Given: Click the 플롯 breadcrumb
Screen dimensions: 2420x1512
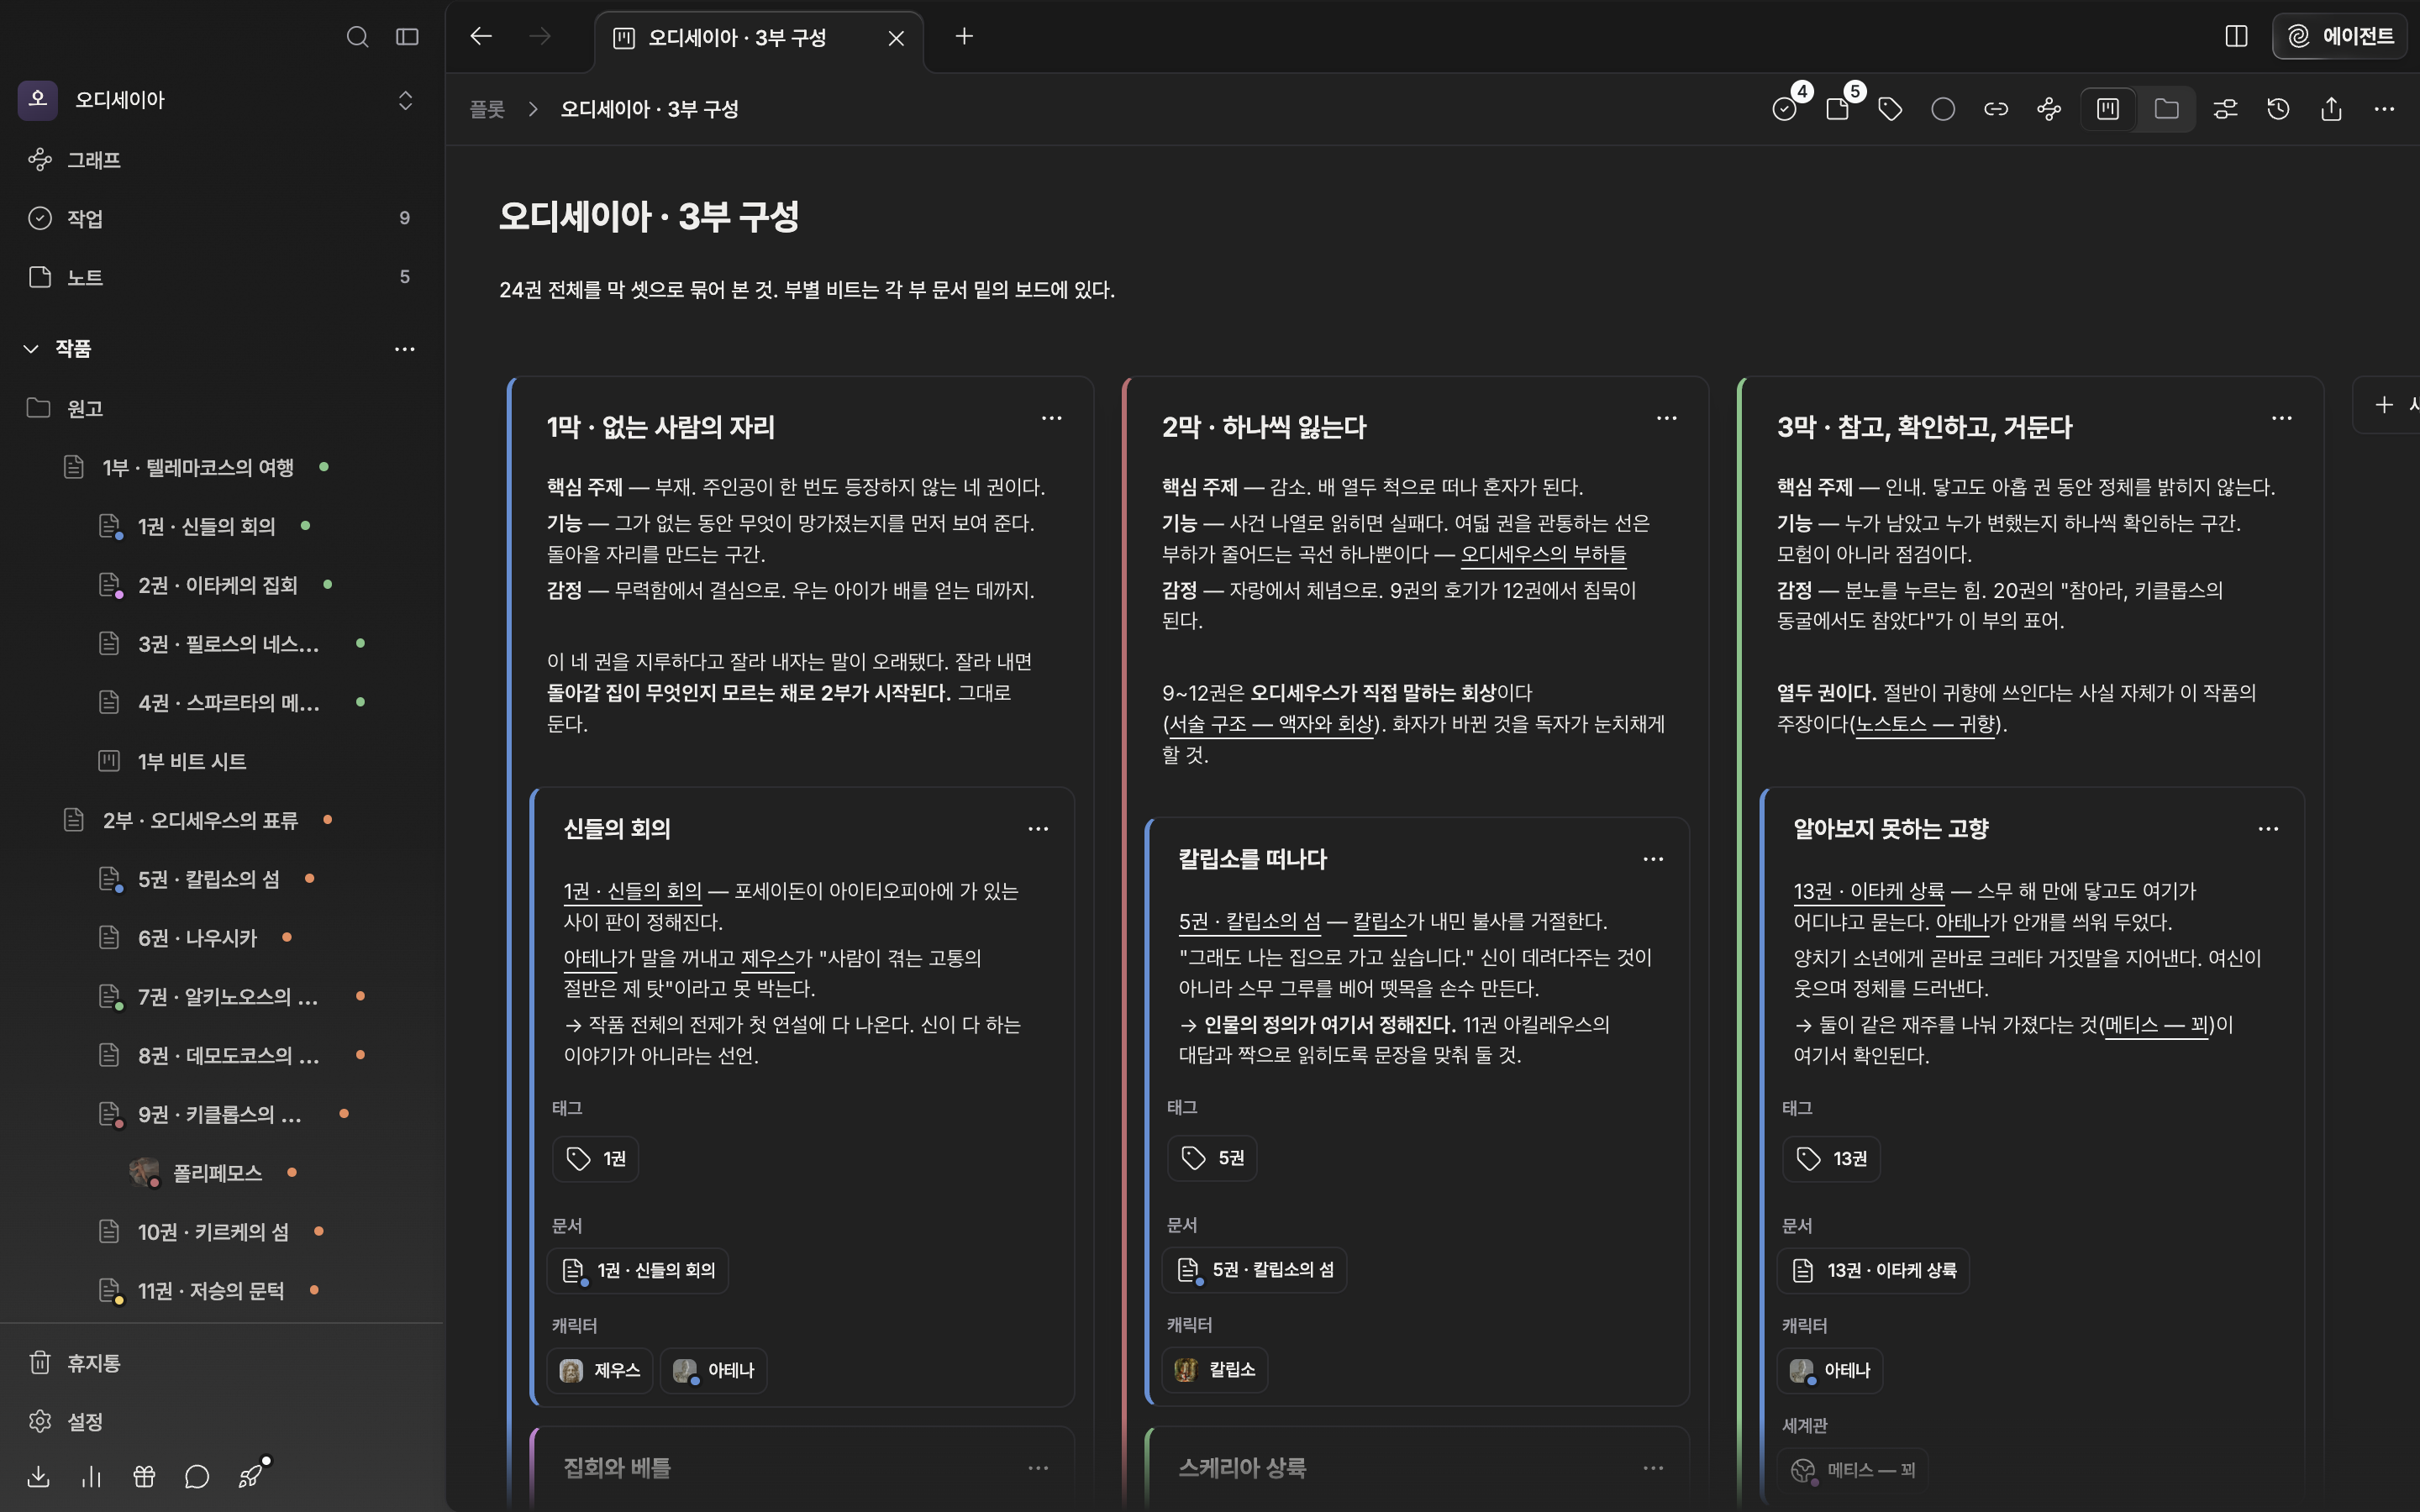Looking at the screenshot, I should (487, 109).
